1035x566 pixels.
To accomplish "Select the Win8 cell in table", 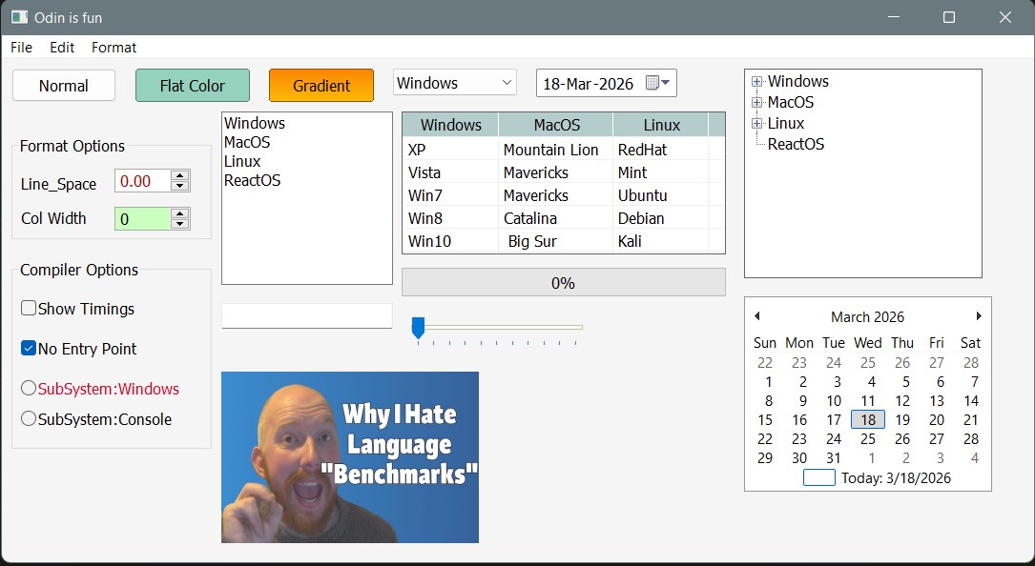I will click(451, 218).
